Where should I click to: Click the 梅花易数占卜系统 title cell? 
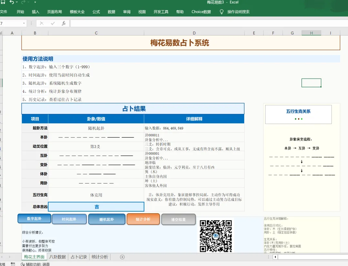pos(181,43)
